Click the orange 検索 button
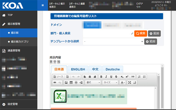Image resolution: width=176 pixels, height=110 pixels. 141,33
